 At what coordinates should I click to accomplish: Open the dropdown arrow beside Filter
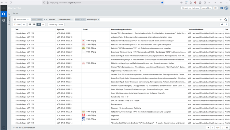click(x=24, y=25)
